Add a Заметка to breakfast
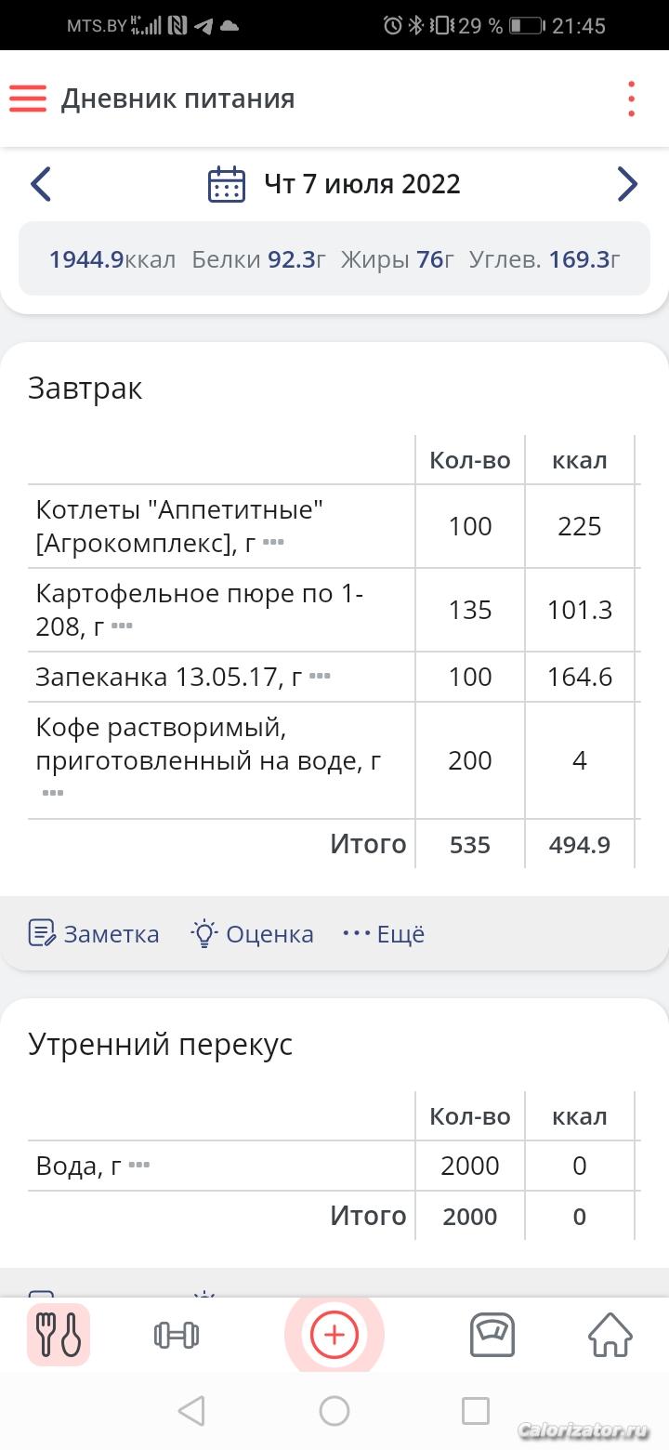Image resolution: width=669 pixels, height=1450 pixels. pyautogui.click(x=94, y=933)
